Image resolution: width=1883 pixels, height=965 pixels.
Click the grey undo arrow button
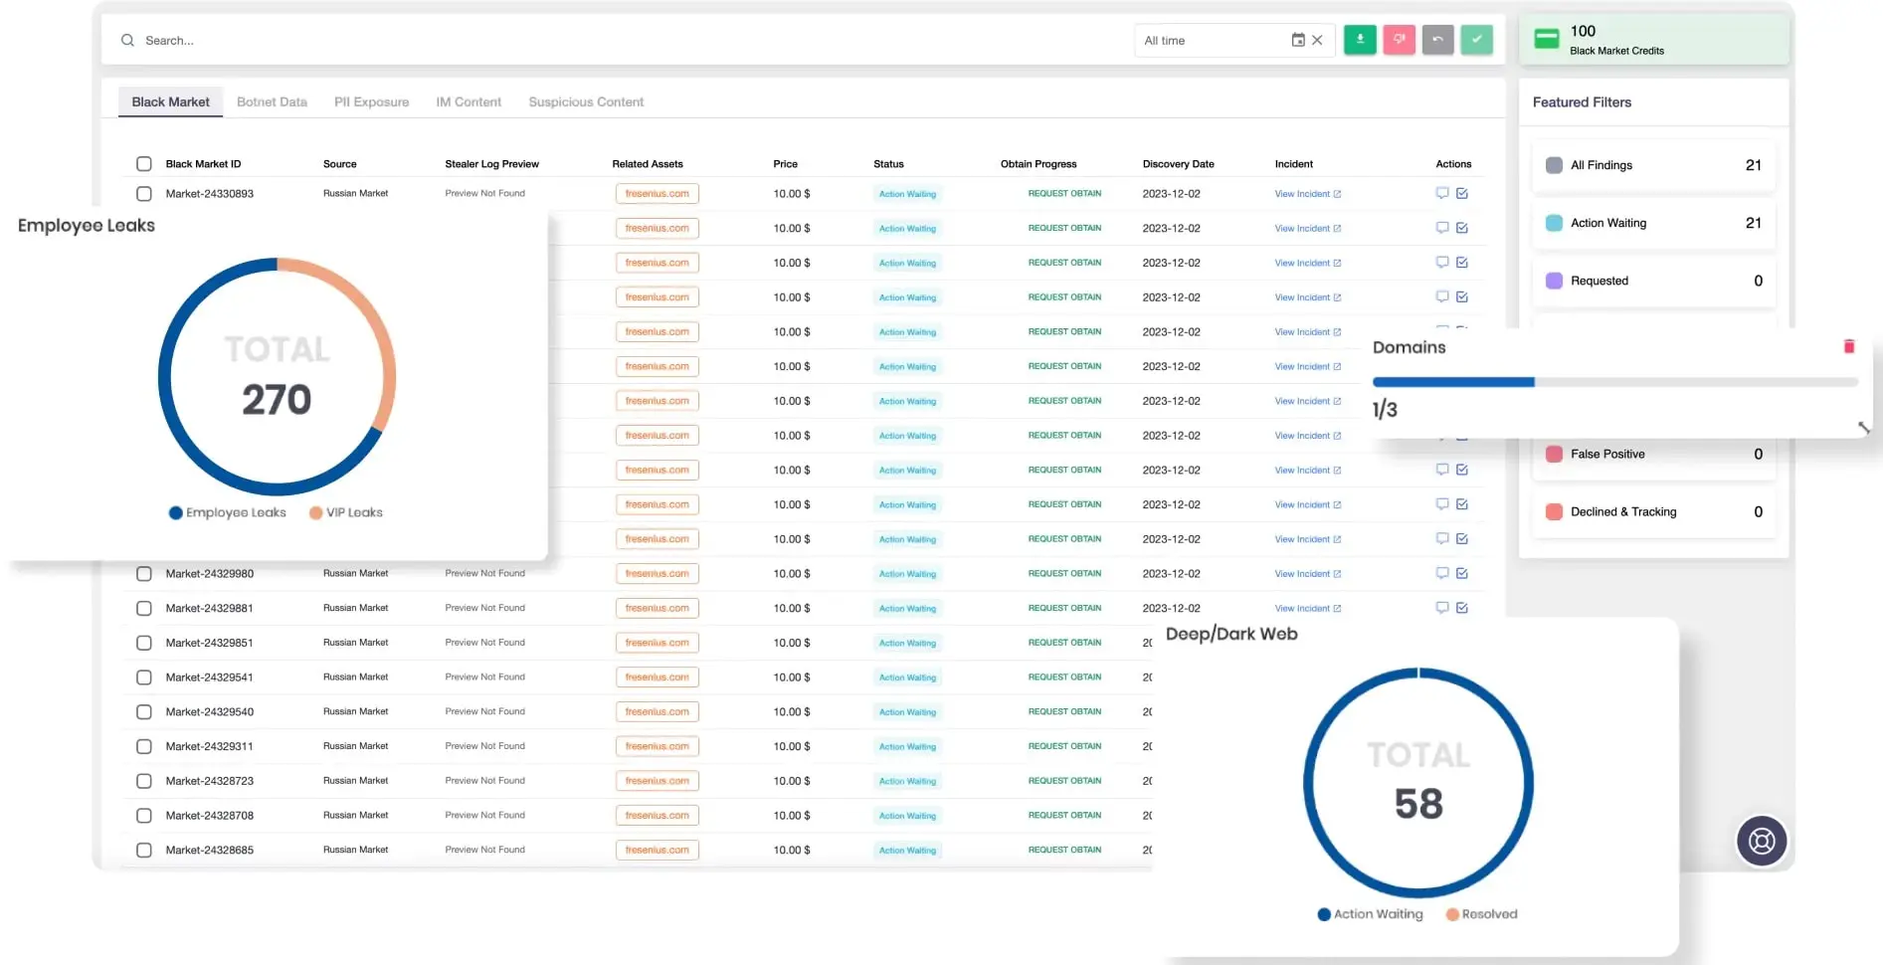pyautogui.click(x=1437, y=40)
